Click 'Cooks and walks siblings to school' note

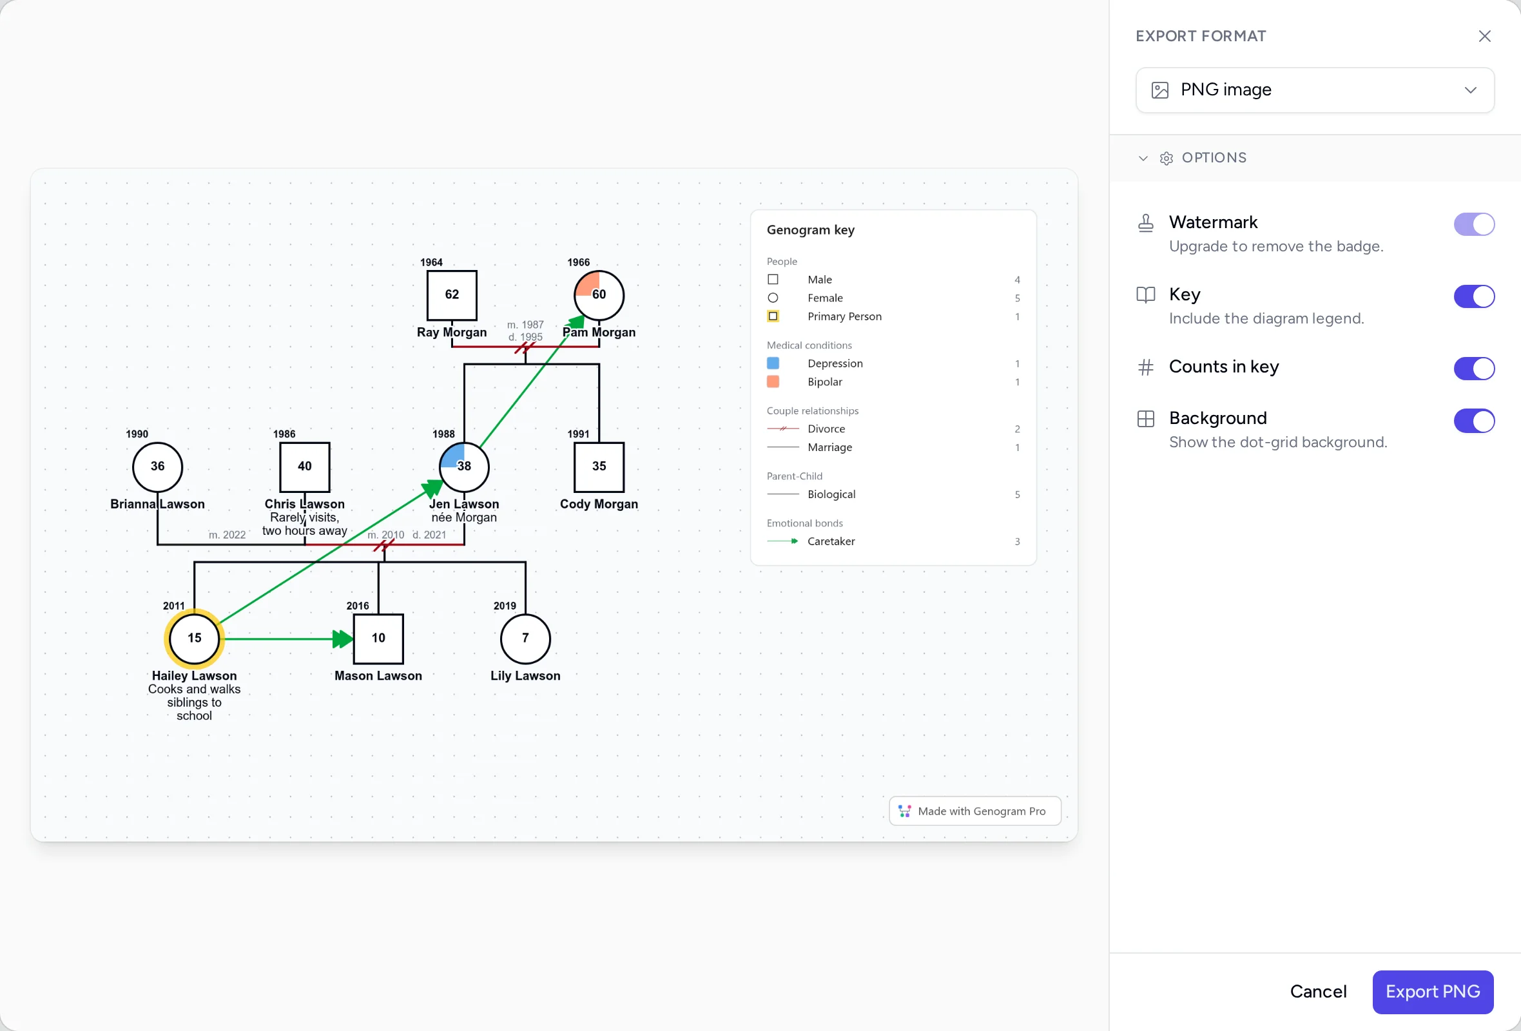pyautogui.click(x=195, y=702)
